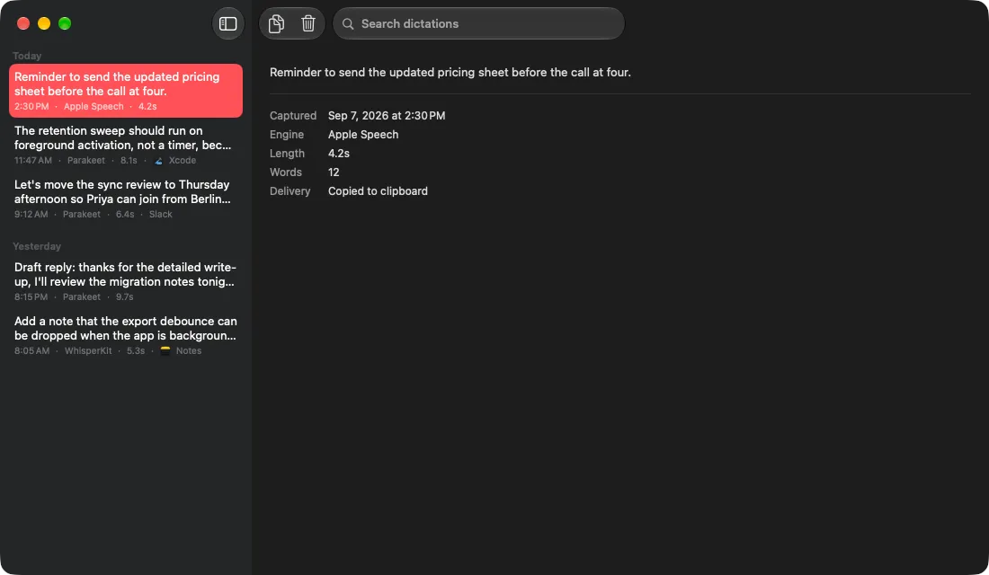The width and height of the screenshot is (989, 575).
Task: Click the 4.2s length value in details
Action: coord(338,154)
